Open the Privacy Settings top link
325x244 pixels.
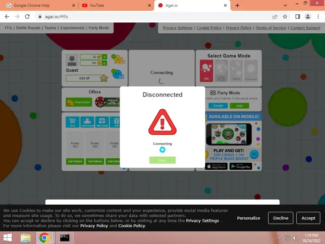point(178,28)
